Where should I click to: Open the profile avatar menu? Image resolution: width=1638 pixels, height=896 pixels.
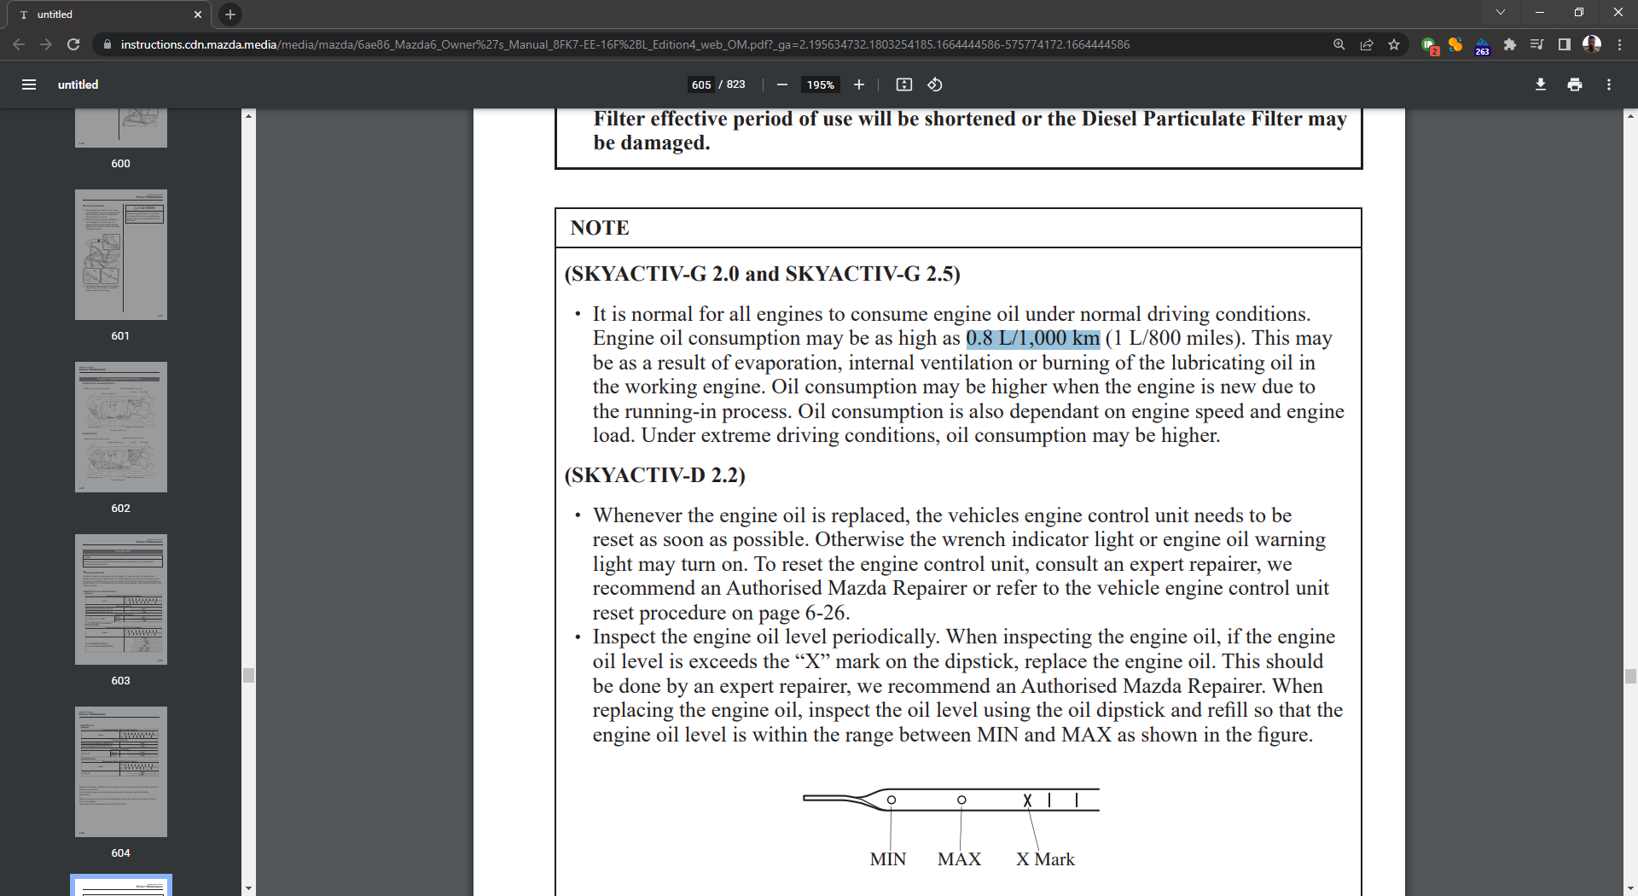pyautogui.click(x=1592, y=44)
